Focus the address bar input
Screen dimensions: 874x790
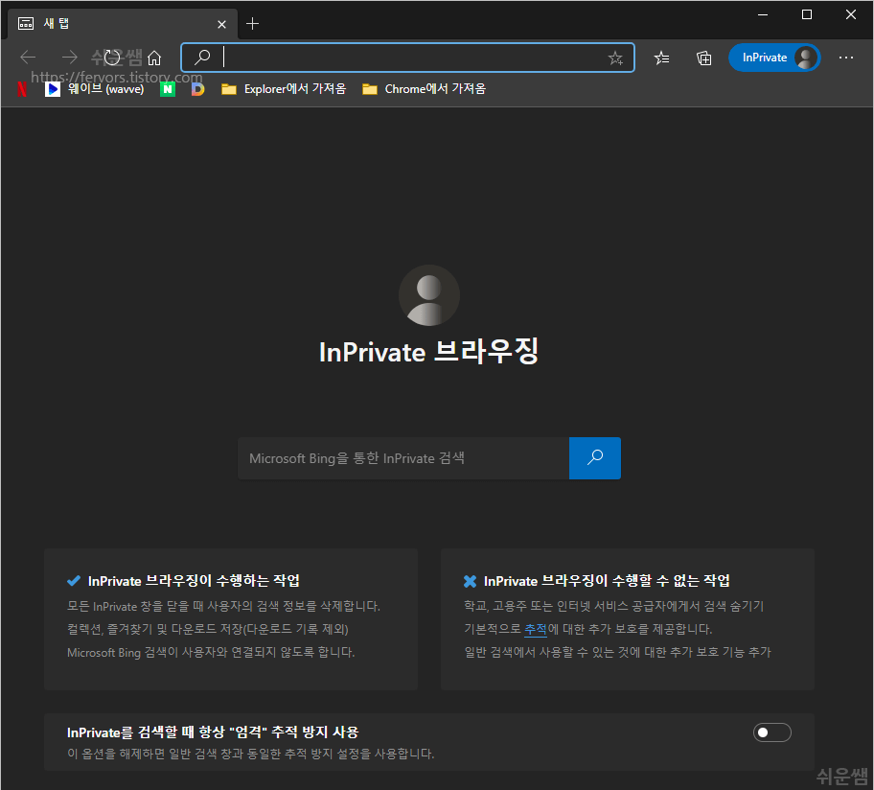coord(410,58)
